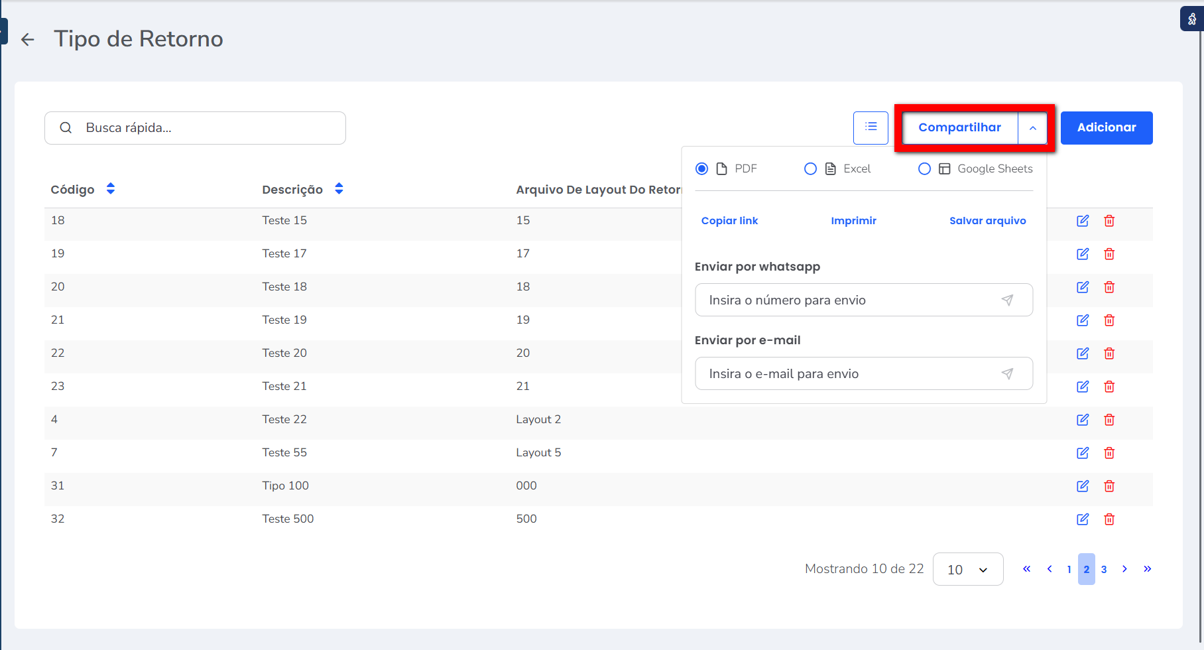This screenshot has height=650, width=1204.
Task: Edit the Teste 55 row
Action: [x=1083, y=453]
